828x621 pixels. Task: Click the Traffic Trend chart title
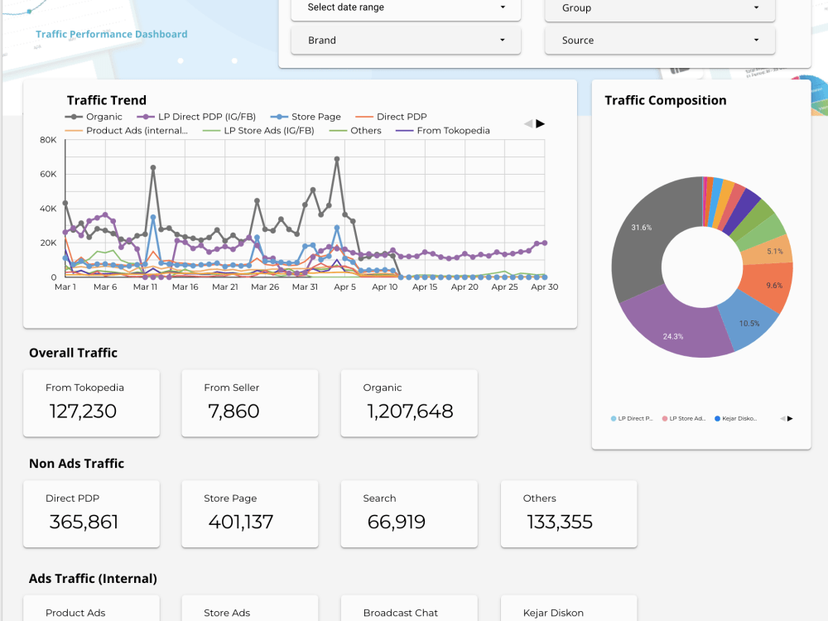pyautogui.click(x=107, y=100)
